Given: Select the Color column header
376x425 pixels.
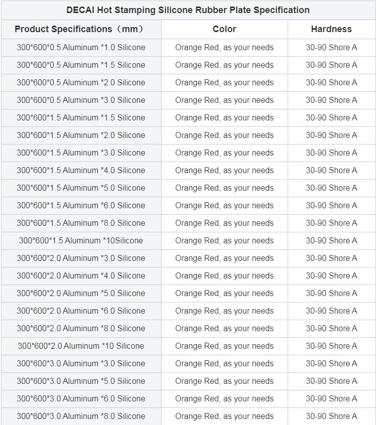Looking at the screenshot, I should (x=224, y=29).
